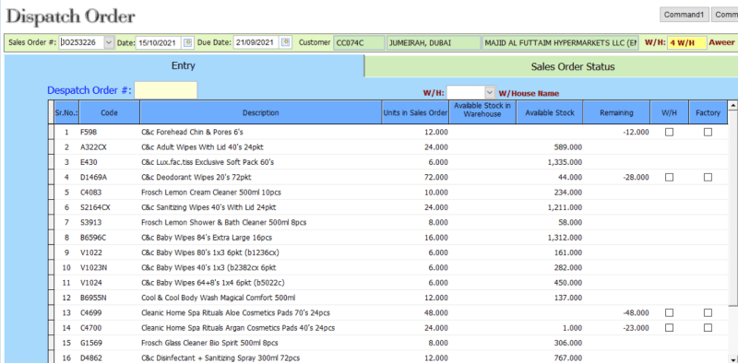The width and height of the screenshot is (738, 363).
Task: Tick the W/H checkbox for C4700 row
Action: coord(669,328)
